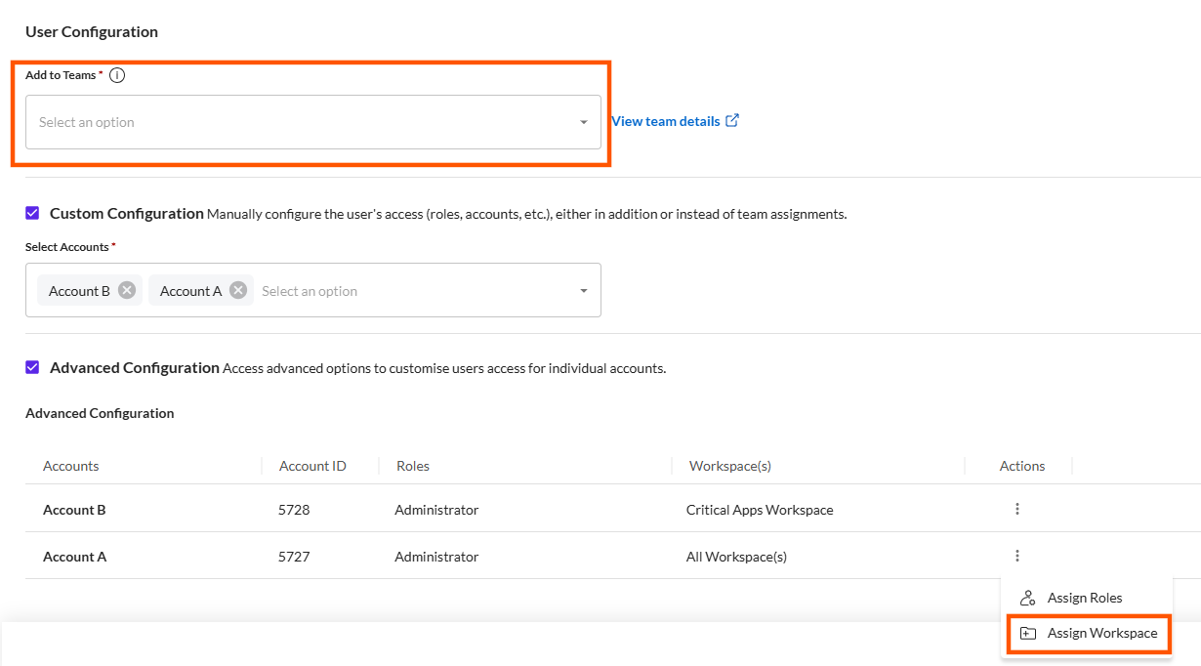Click the Assign Workspace folder icon
Viewport: 1201px width, 666px height.
click(1027, 633)
